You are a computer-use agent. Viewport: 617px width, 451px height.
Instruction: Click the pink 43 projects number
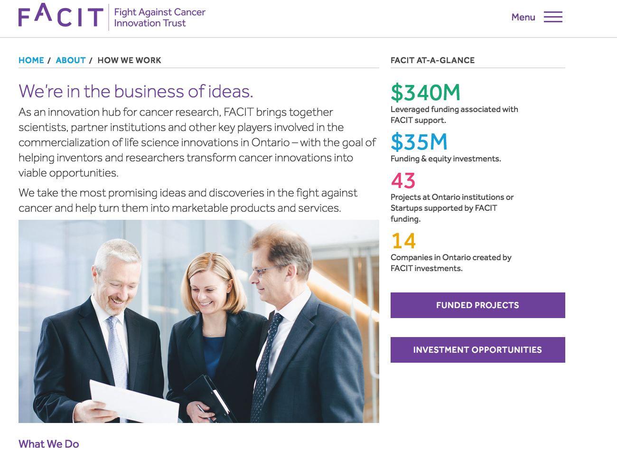pyautogui.click(x=403, y=180)
